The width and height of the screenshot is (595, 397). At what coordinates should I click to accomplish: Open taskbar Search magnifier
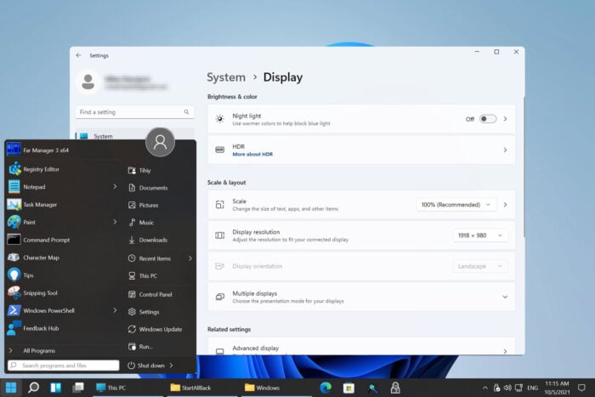click(x=33, y=388)
